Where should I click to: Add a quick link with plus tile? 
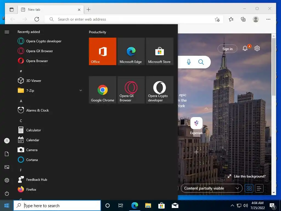point(196,152)
